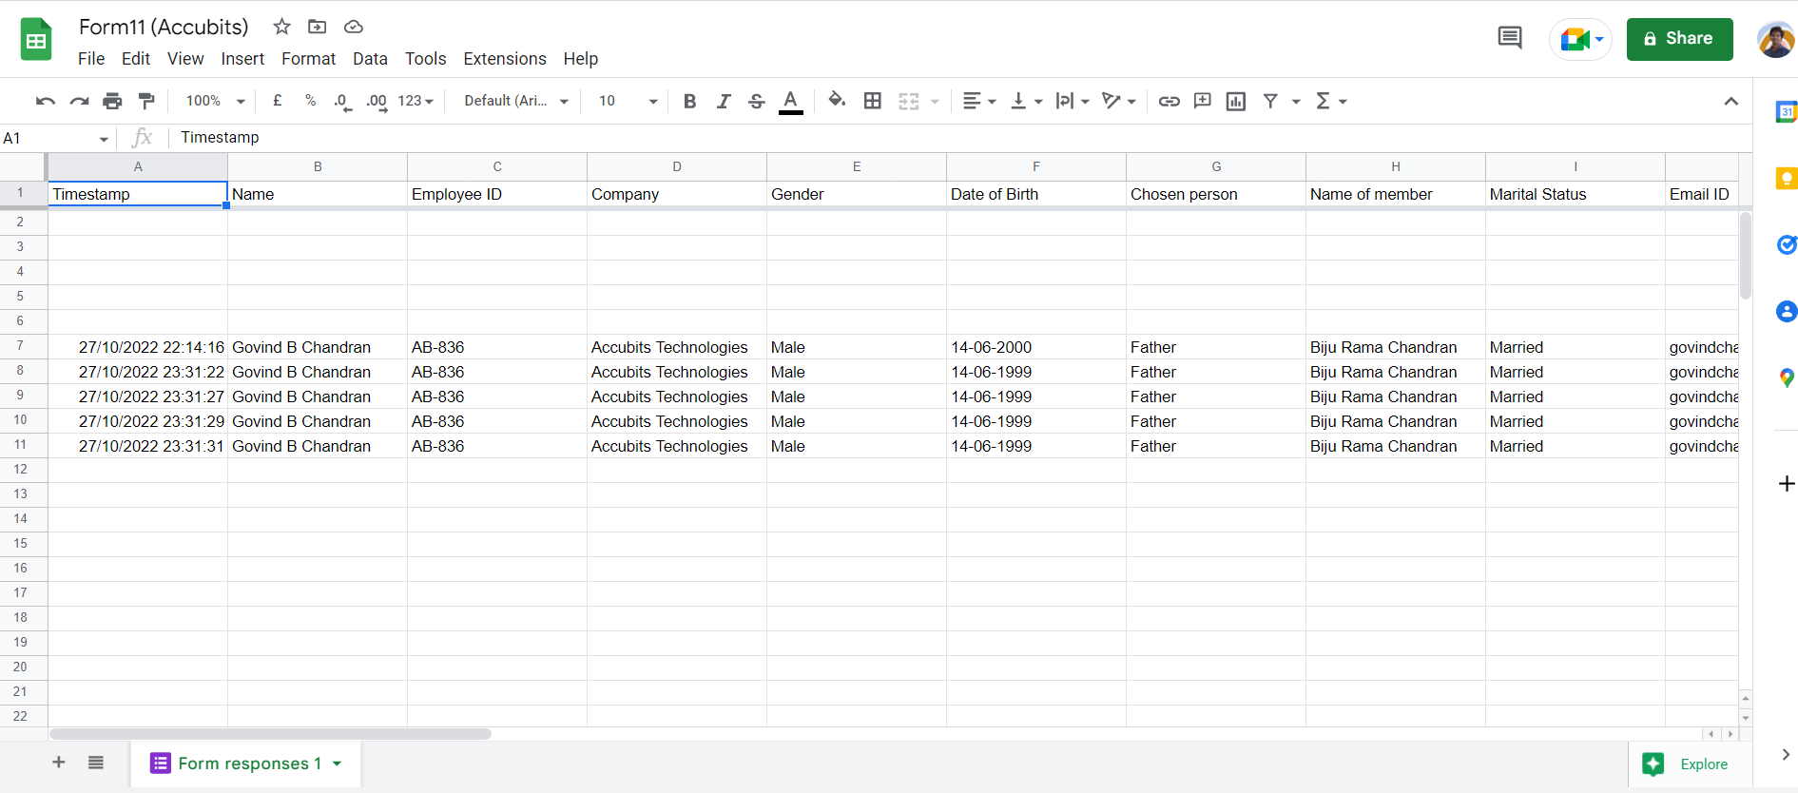Image resolution: width=1798 pixels, height=793 pixels.
Task: Open the Google Meet call button
Action: pyautogui.click(x=1581, y=39)
